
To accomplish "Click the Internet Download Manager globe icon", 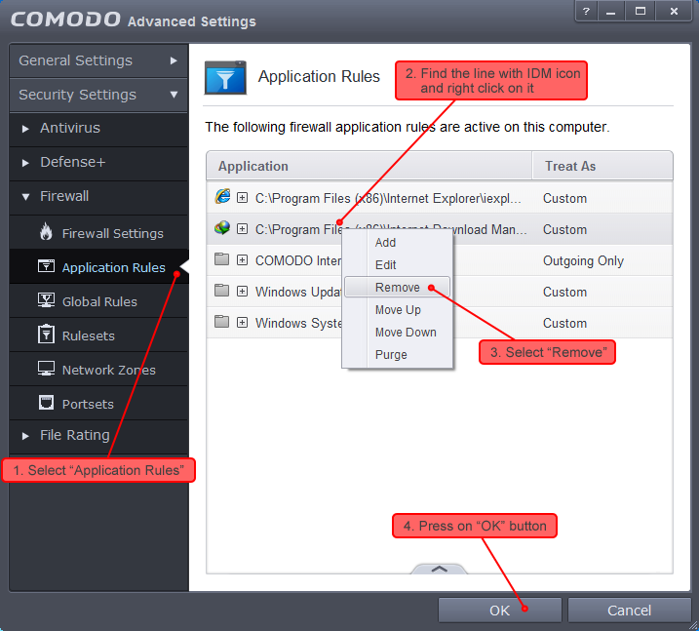I will coord(222,228).
